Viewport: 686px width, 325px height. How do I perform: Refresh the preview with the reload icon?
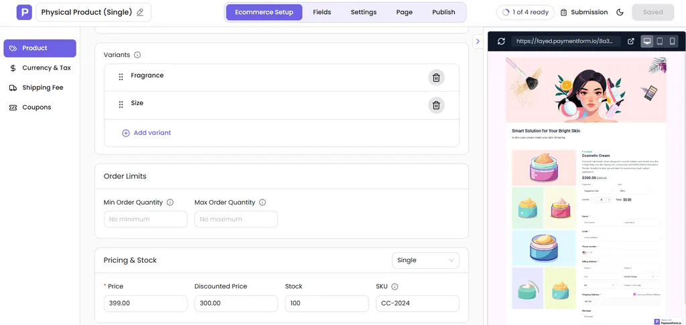pyautogui.click(x=501, y=41)
